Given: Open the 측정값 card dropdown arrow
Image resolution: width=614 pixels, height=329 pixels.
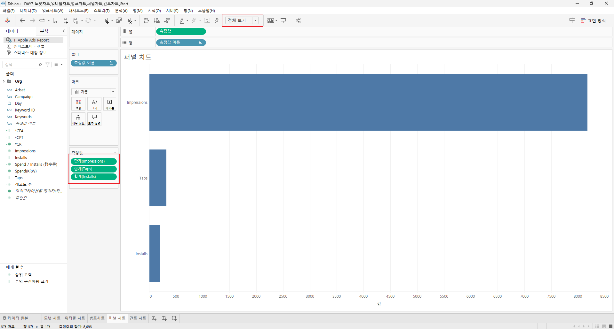Looking at the screenshot, I should click(x=115, y=152).
